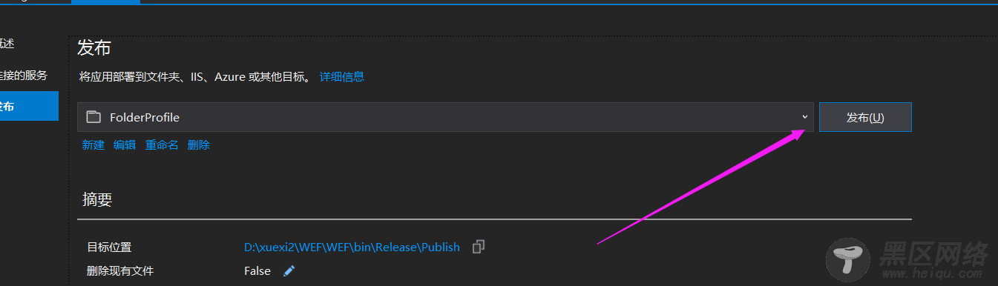Screen dimensions: 998x286
Task: Create a new profile with 新建
Action: pyautogui.click(x=93, y=145)
